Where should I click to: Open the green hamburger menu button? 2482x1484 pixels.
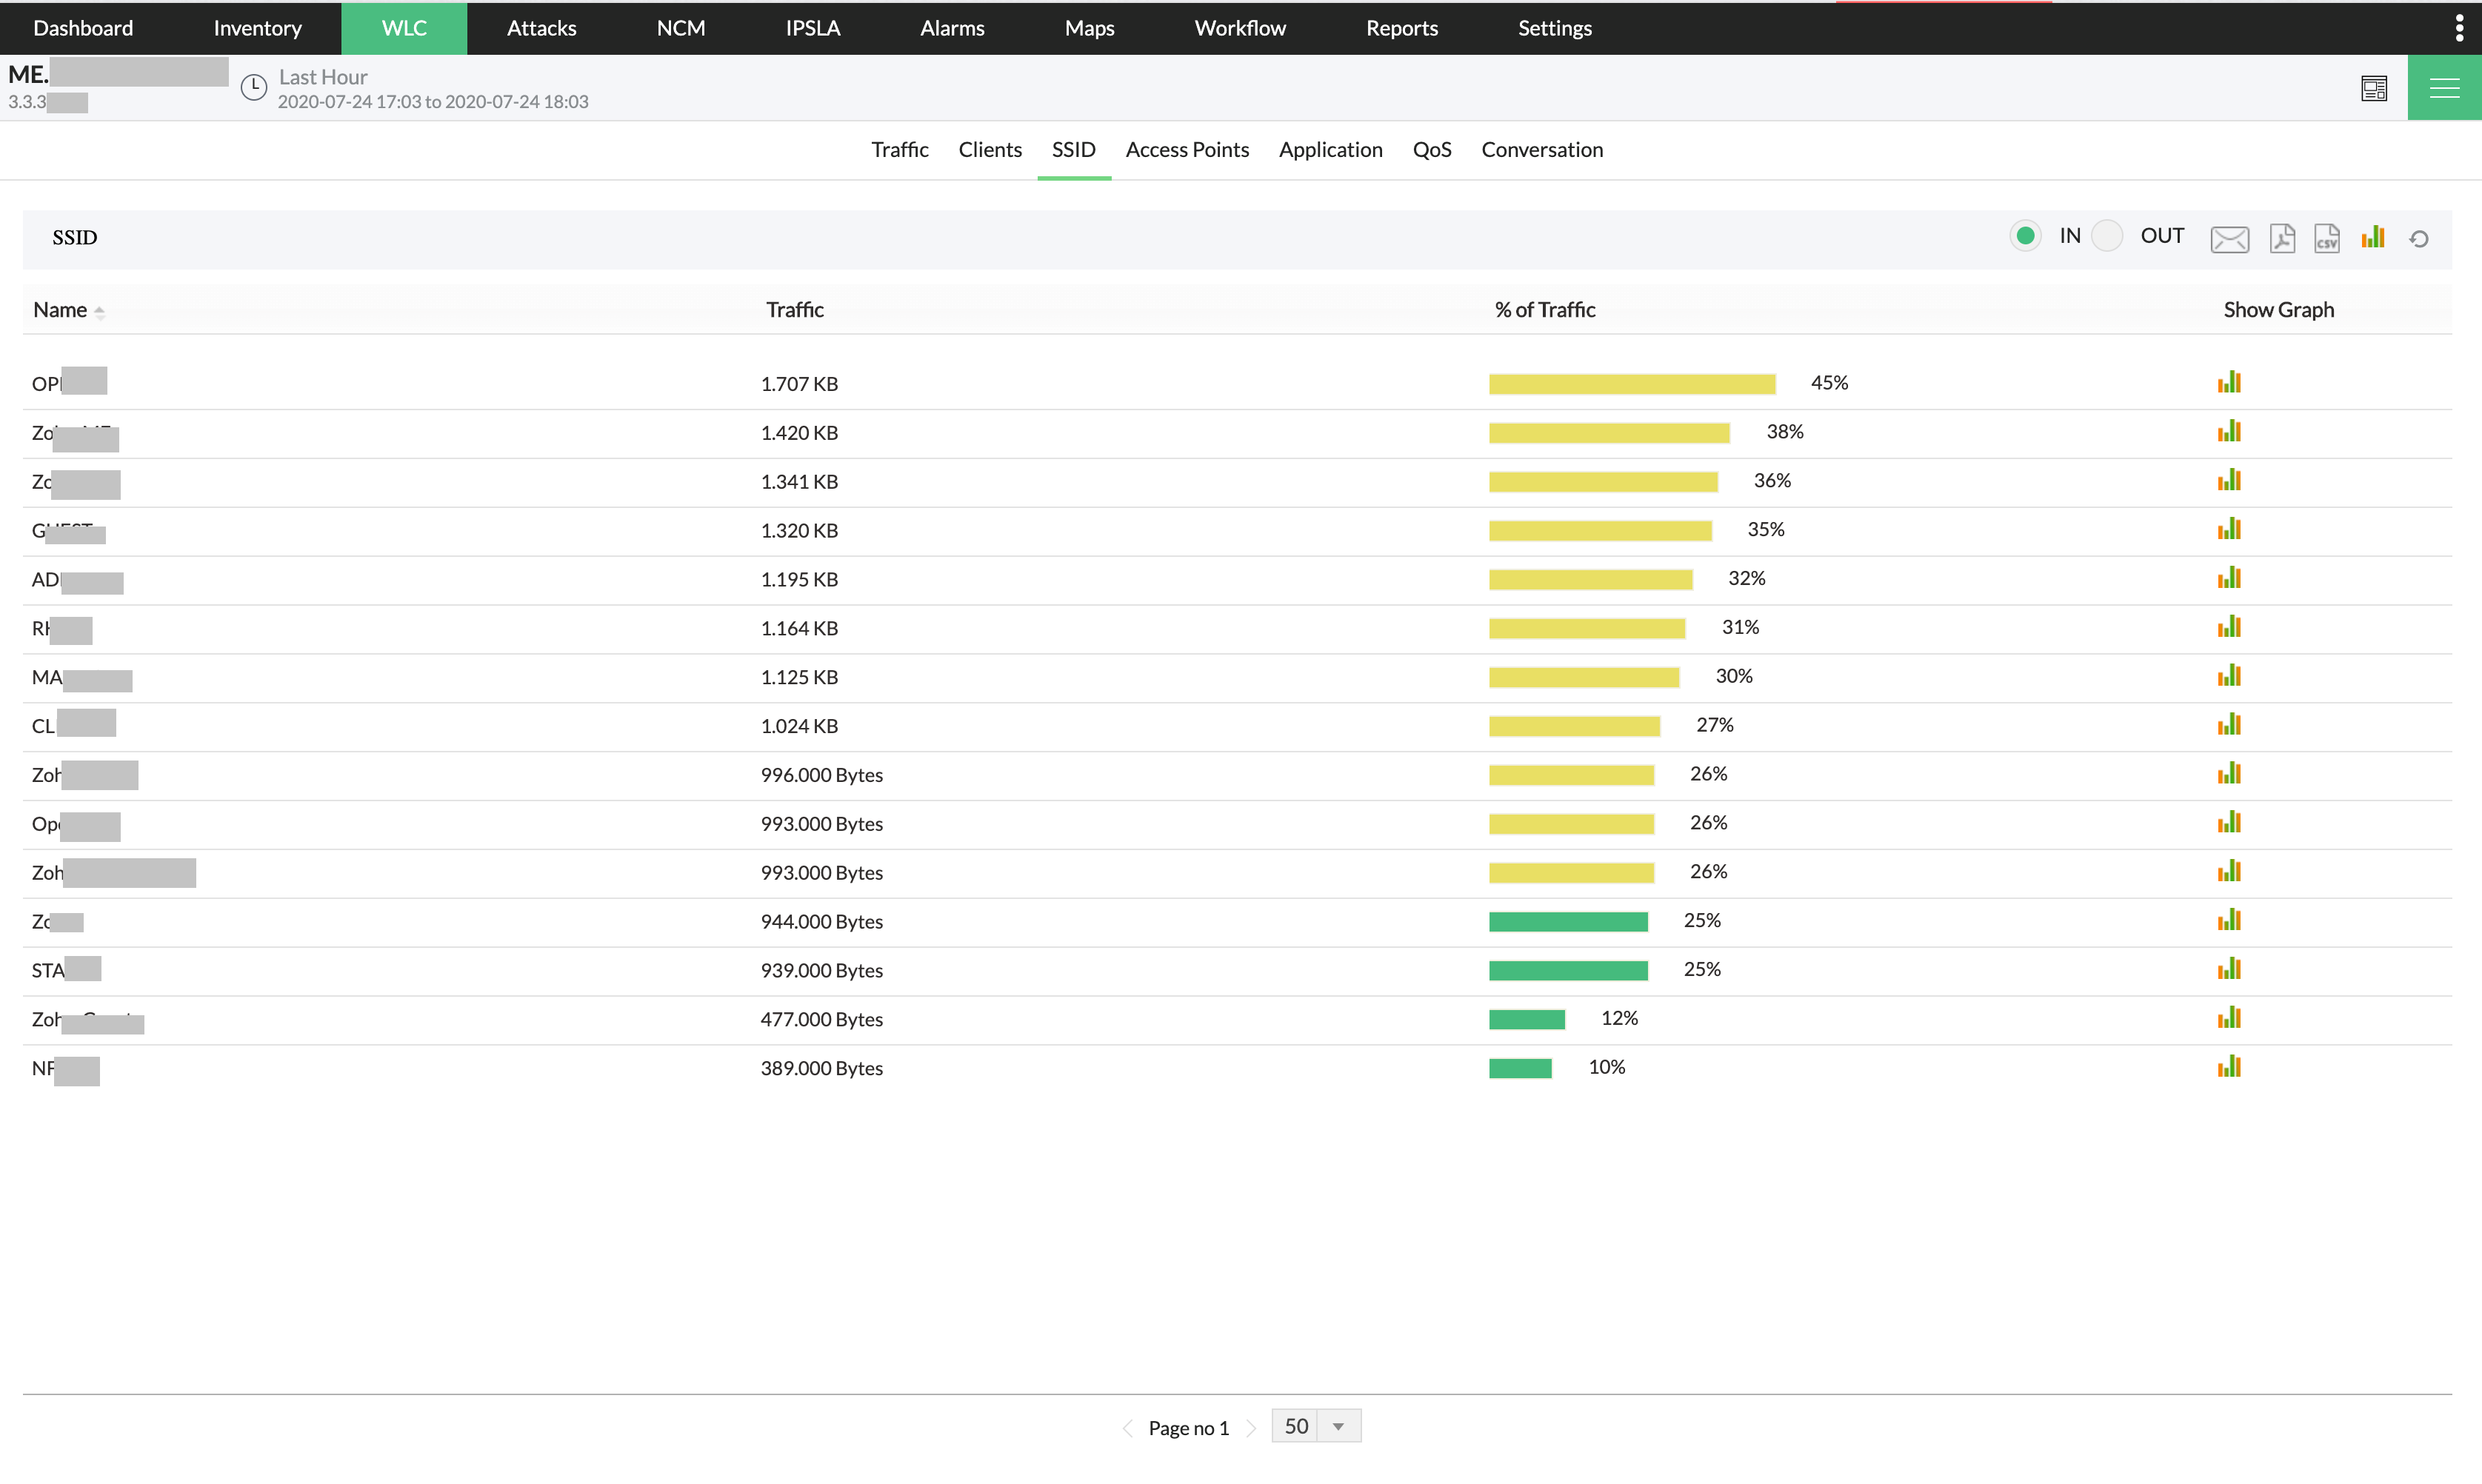point(2444,89)
